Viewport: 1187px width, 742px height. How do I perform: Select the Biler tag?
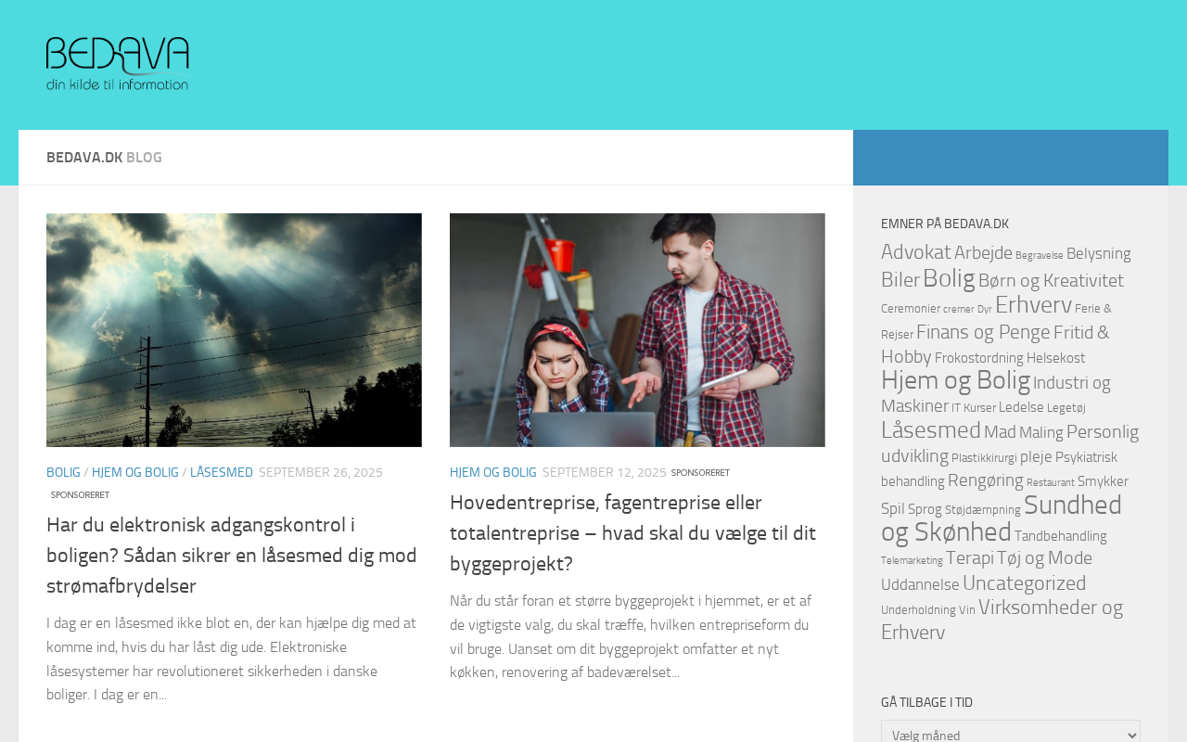coord(900,280)
